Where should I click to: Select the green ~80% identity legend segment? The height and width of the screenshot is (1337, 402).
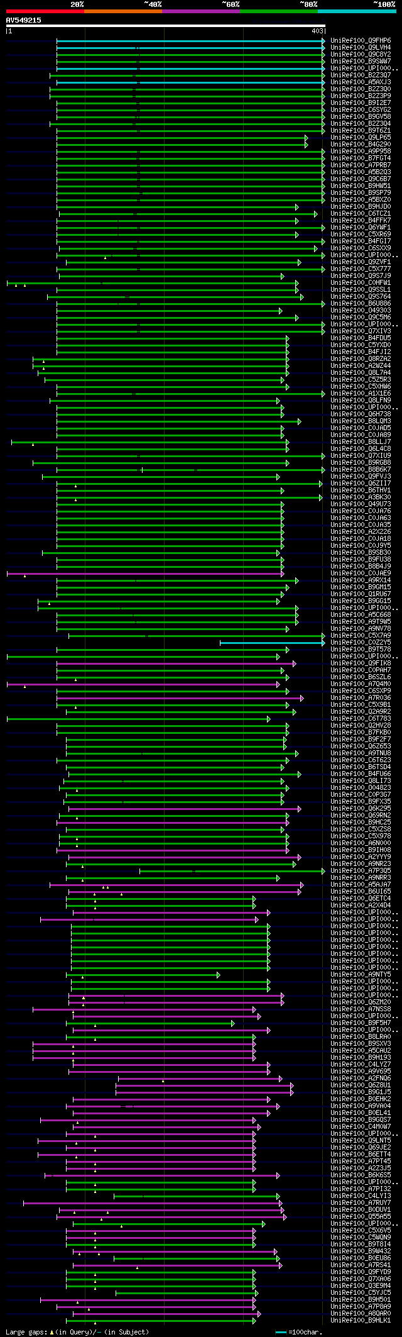[279, 11]
